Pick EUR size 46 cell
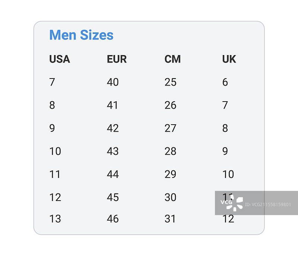Screen dimensions: 298x256 tap(113, 219)
